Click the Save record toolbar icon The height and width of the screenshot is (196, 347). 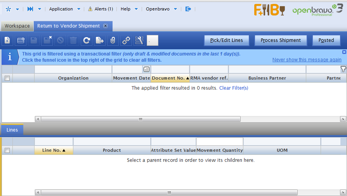(x=34, y=40)
